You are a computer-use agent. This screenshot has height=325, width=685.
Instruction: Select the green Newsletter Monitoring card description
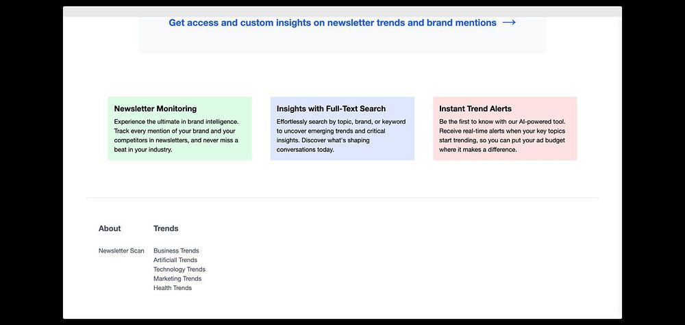tap(177, 135)
